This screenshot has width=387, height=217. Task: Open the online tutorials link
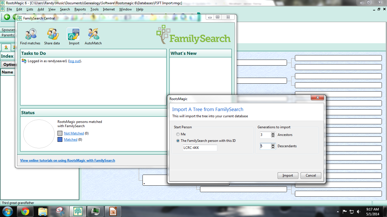67,160
